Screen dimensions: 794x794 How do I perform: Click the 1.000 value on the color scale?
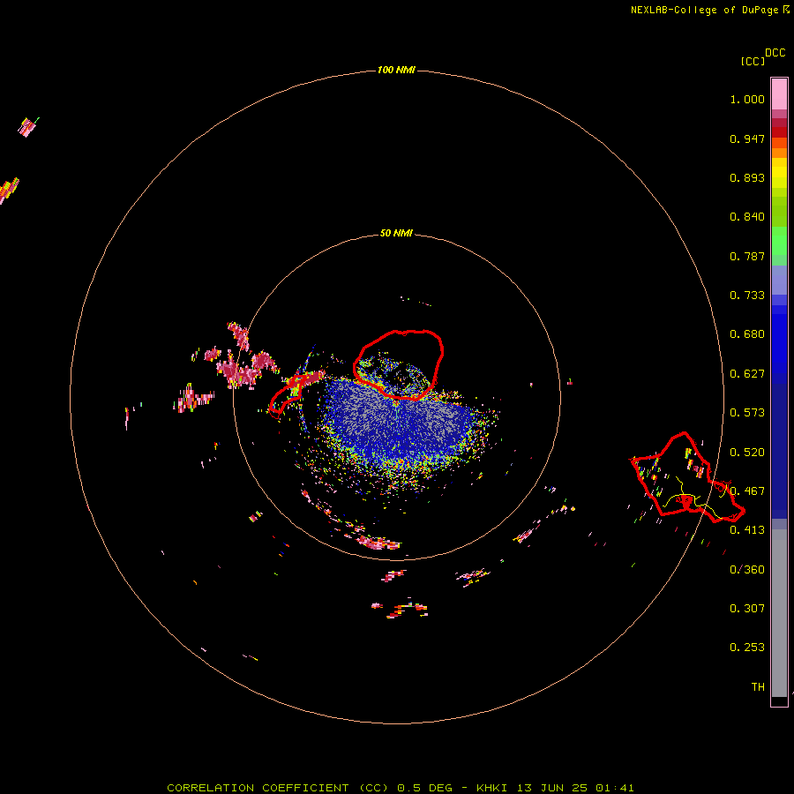pyautogui.click(x=747, y=99)
